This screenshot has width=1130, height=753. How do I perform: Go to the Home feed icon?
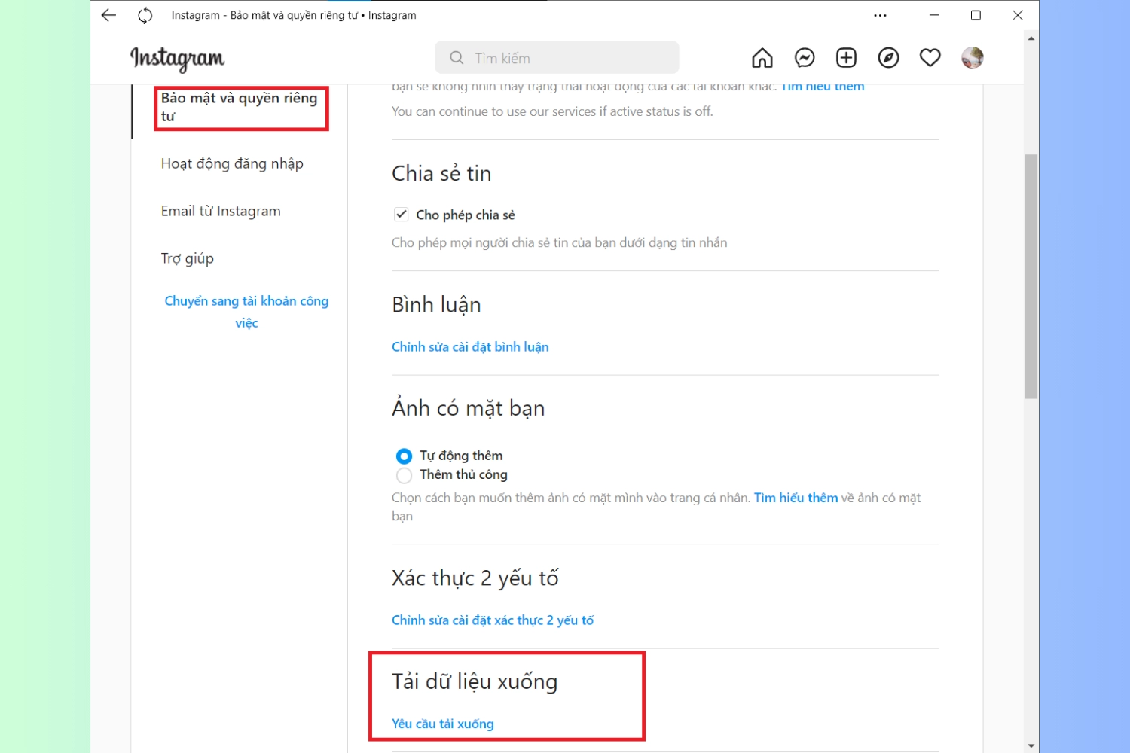762,58
